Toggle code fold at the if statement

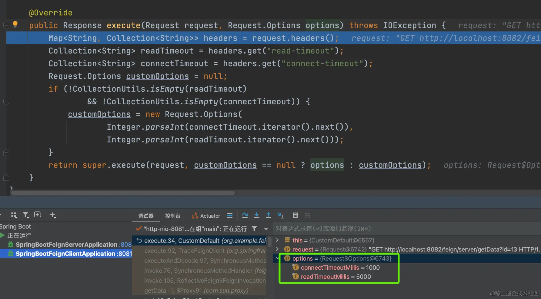6,102
